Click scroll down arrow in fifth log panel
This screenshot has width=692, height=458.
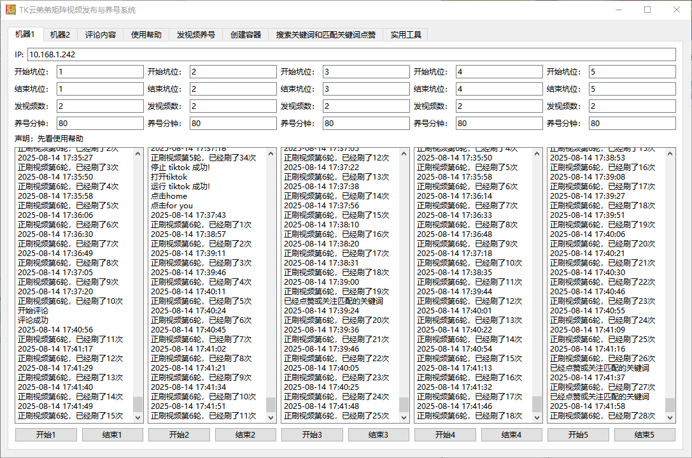(670, 417)
